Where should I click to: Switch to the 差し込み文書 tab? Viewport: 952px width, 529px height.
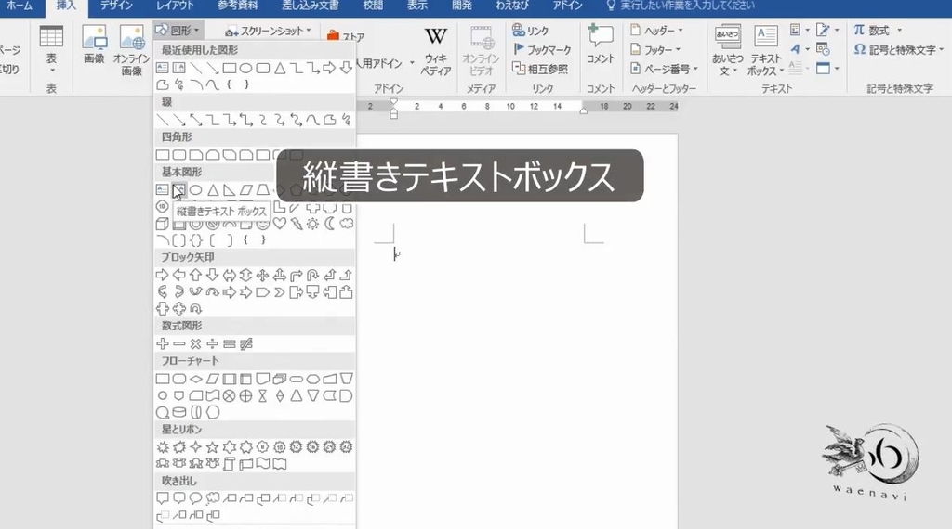(x=311, y=6)
